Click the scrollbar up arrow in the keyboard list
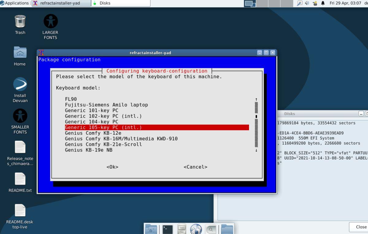 point(256,99)
